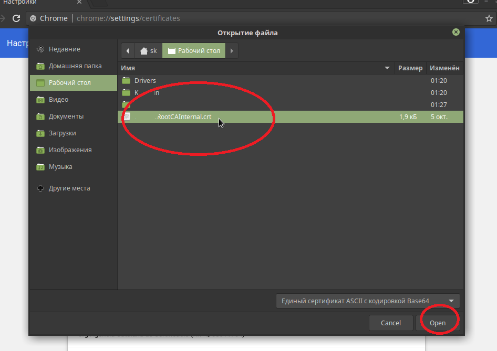Open Recent files in the sidebar
Screen dimensions: 497x351
64,49
